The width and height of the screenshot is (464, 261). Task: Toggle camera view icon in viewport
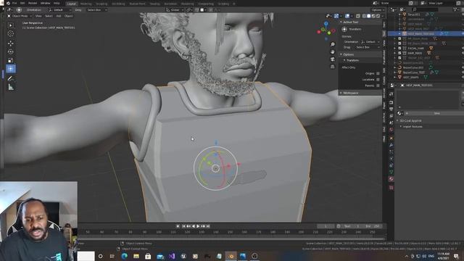click(x=333, y=59)
